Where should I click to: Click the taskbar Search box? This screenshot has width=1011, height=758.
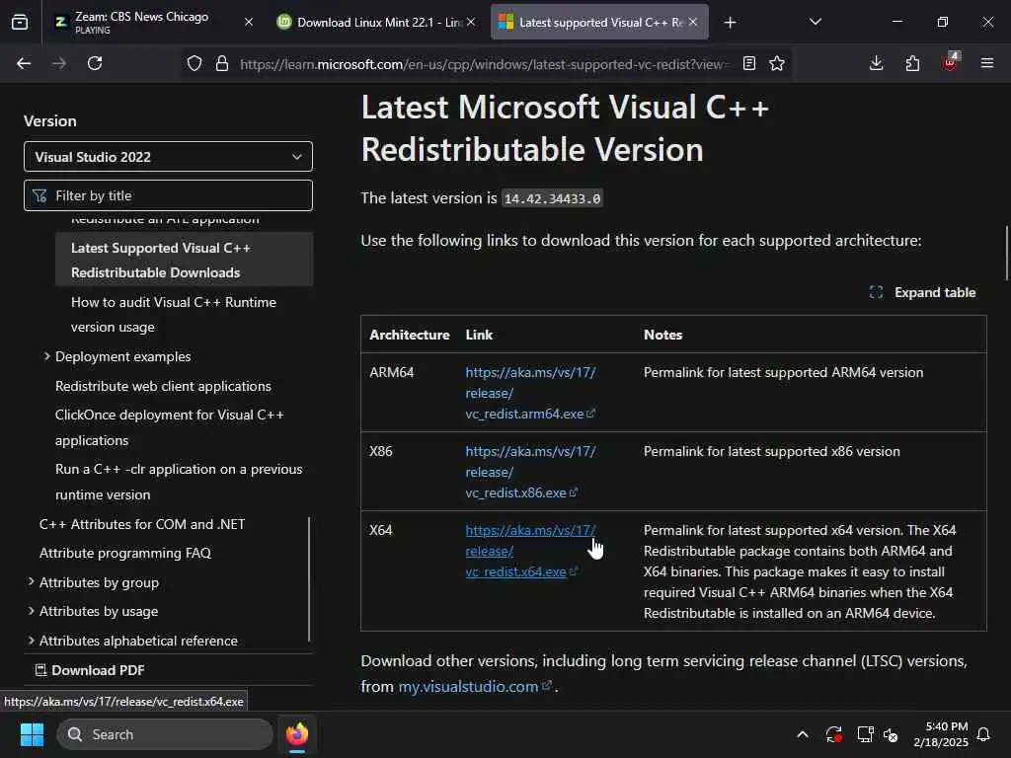pos(165,734)
